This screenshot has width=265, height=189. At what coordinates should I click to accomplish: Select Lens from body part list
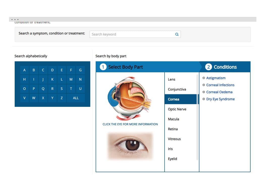pyautogui.click(x=172, y=79)
